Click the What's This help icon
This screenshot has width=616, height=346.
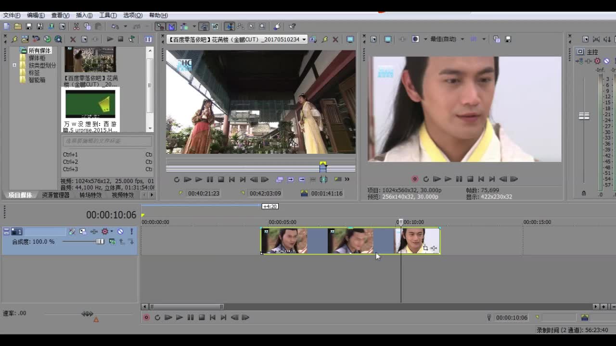(292, 26)
